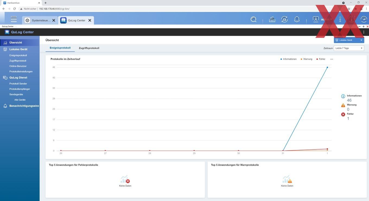Screen dimensions: 369x201
Task: Open background tasks stack icon
Action: pos(272,19)
